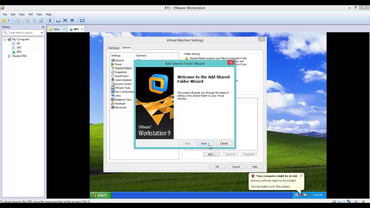
Task: Select AutoProtect in the settings list
Action: (x=122, y=76)
